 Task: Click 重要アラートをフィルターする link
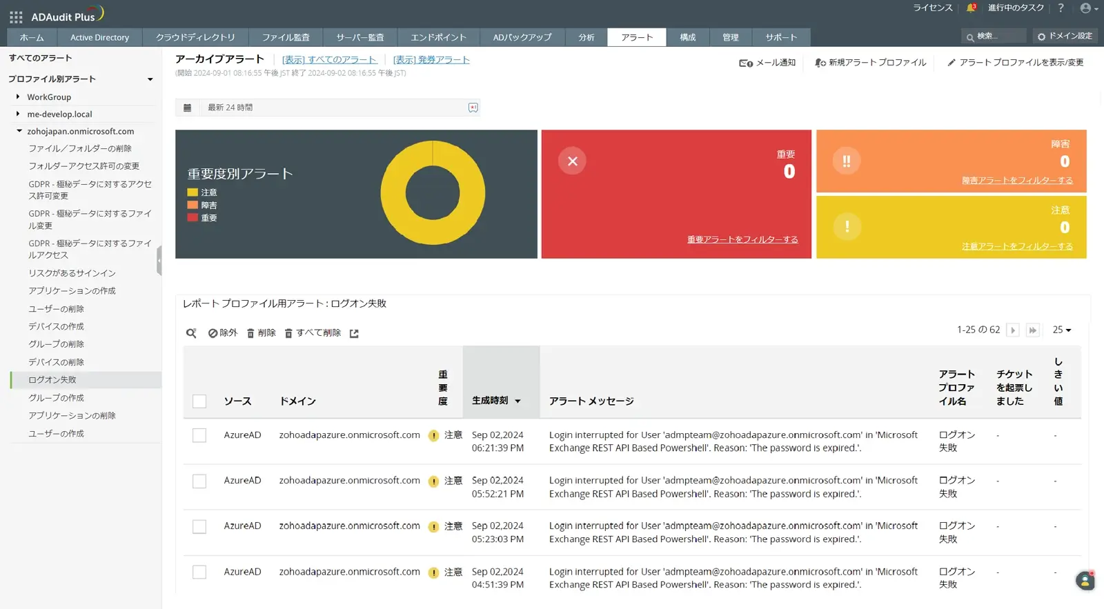click(742, 239)
